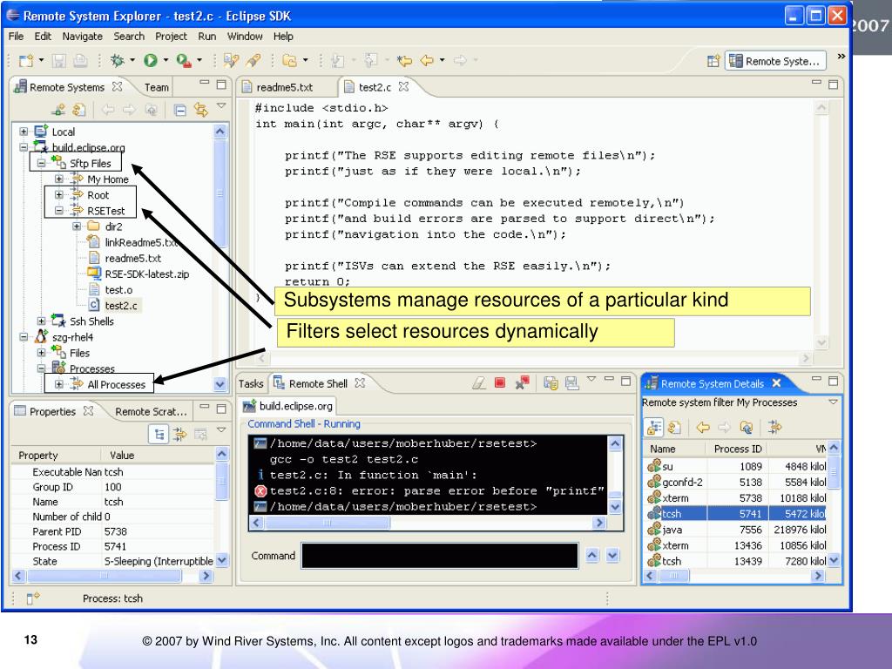Click Show Categories icon in Properties view

[x=159, y=435]
